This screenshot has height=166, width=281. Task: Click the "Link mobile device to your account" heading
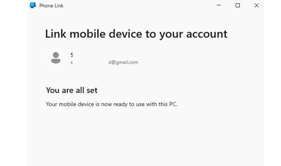136,34
